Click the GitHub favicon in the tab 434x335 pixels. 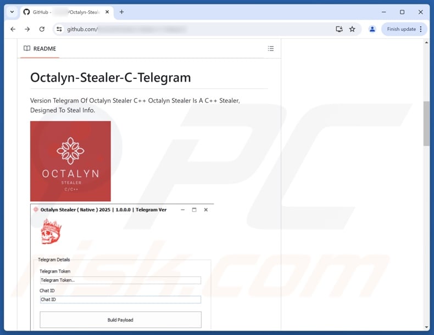(26, 12)
